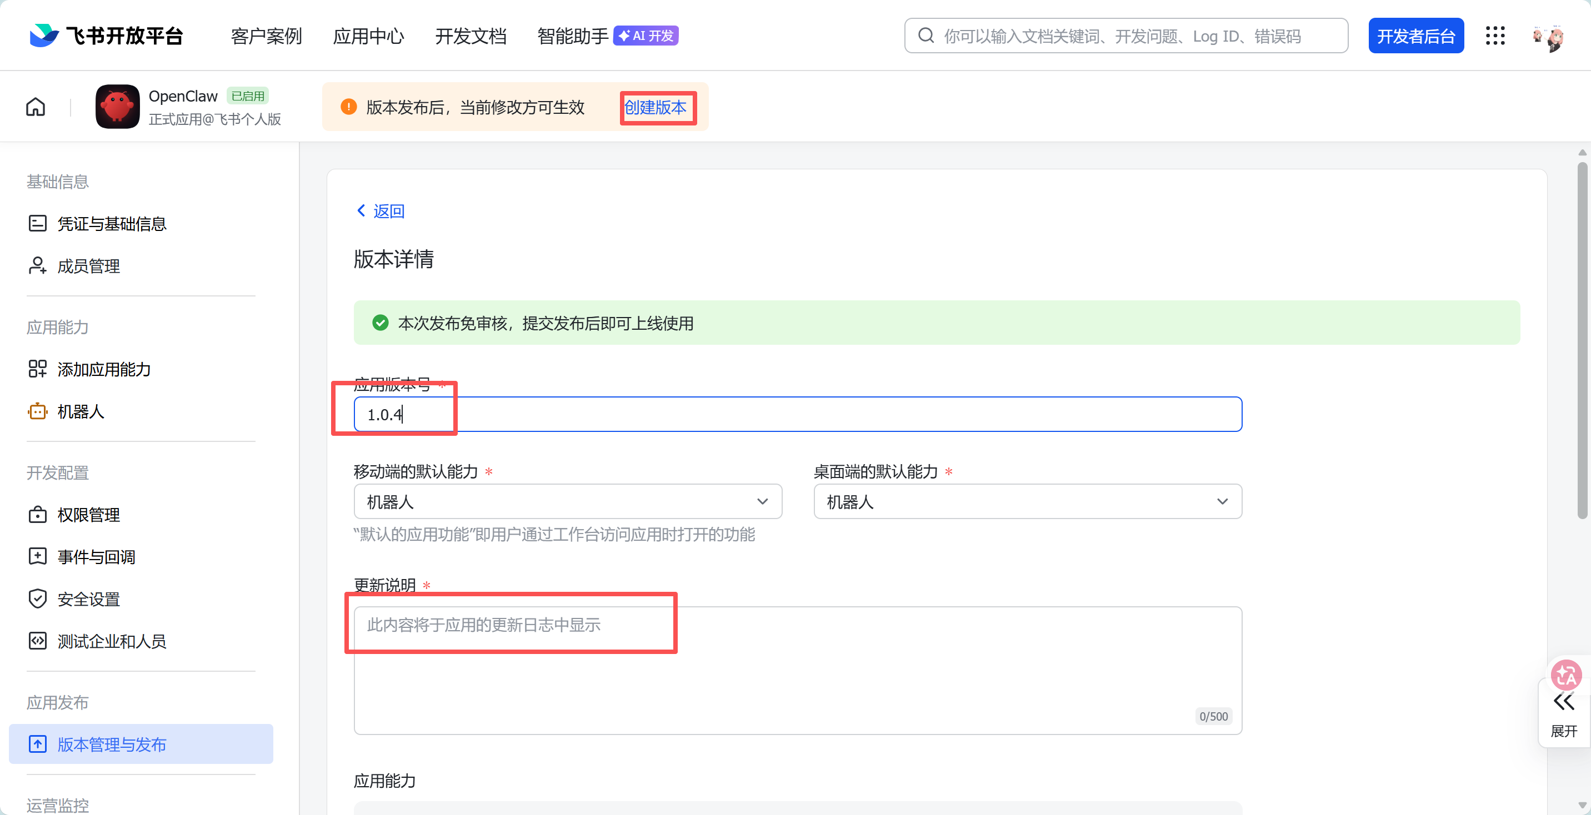Viewport: 1591px width, 815px height.
Task: Open 机器人 in the sidebar
Action: pos(81,411)
